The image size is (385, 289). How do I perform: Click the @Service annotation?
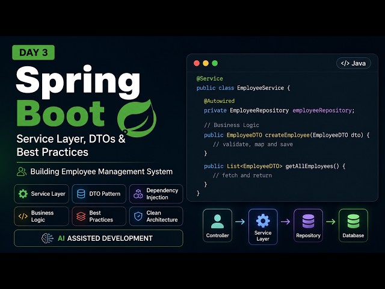click(x=210, y=79)
